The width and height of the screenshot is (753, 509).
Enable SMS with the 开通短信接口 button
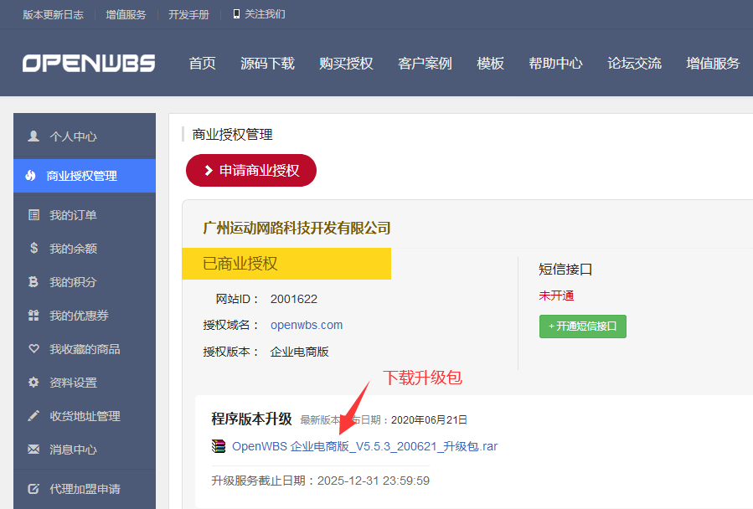click(x=582, y=326)
